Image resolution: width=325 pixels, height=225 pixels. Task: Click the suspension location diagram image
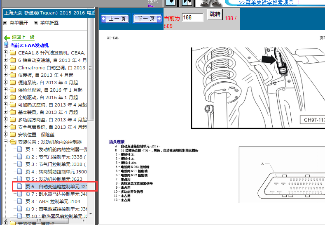(x=258, y=88)
